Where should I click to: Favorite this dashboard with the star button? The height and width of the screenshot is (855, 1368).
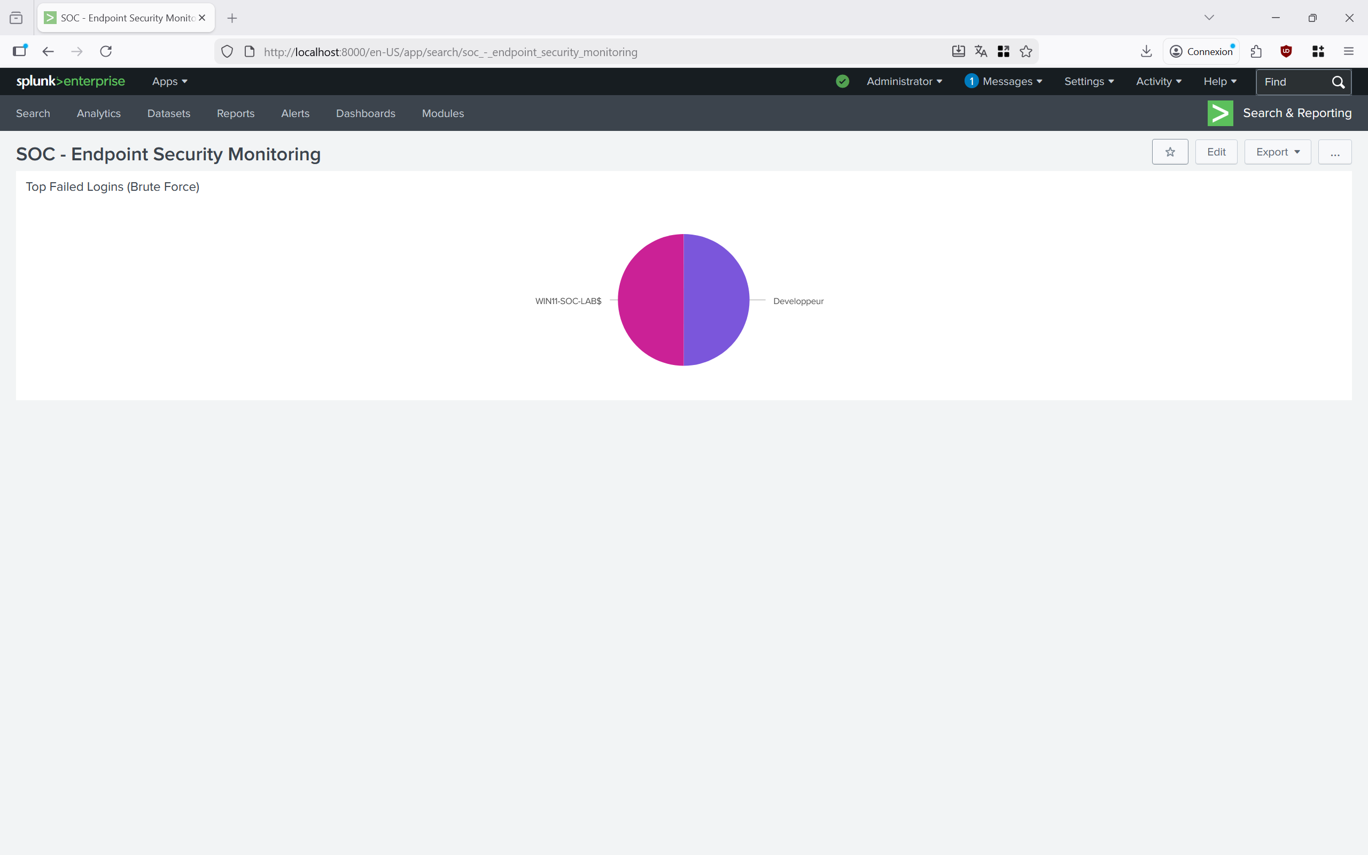1170,152
